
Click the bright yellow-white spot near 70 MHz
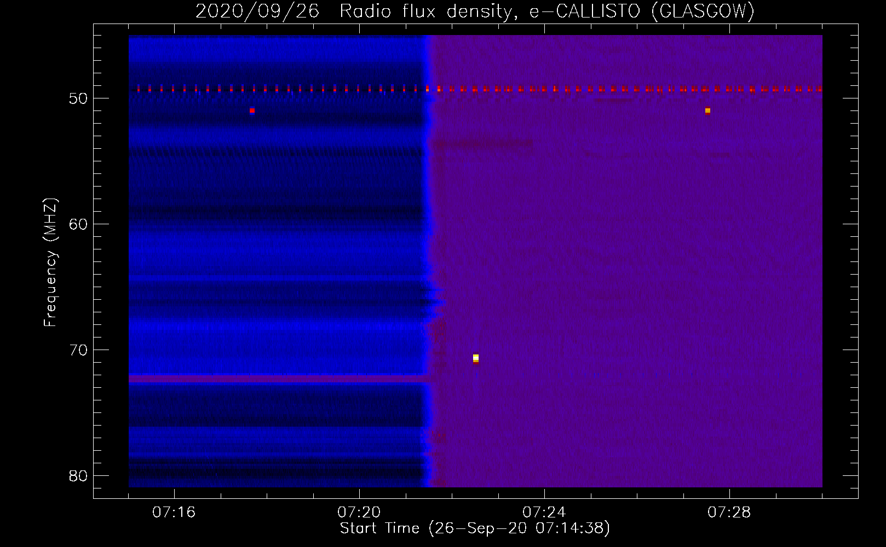click(476, 358)
